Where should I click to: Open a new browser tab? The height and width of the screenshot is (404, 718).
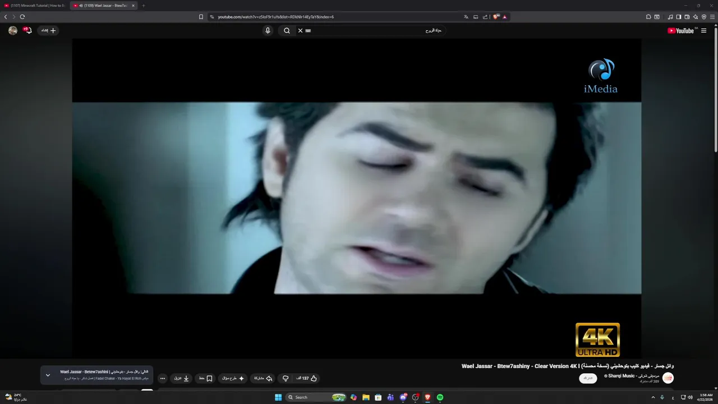[x=143, y=6]
